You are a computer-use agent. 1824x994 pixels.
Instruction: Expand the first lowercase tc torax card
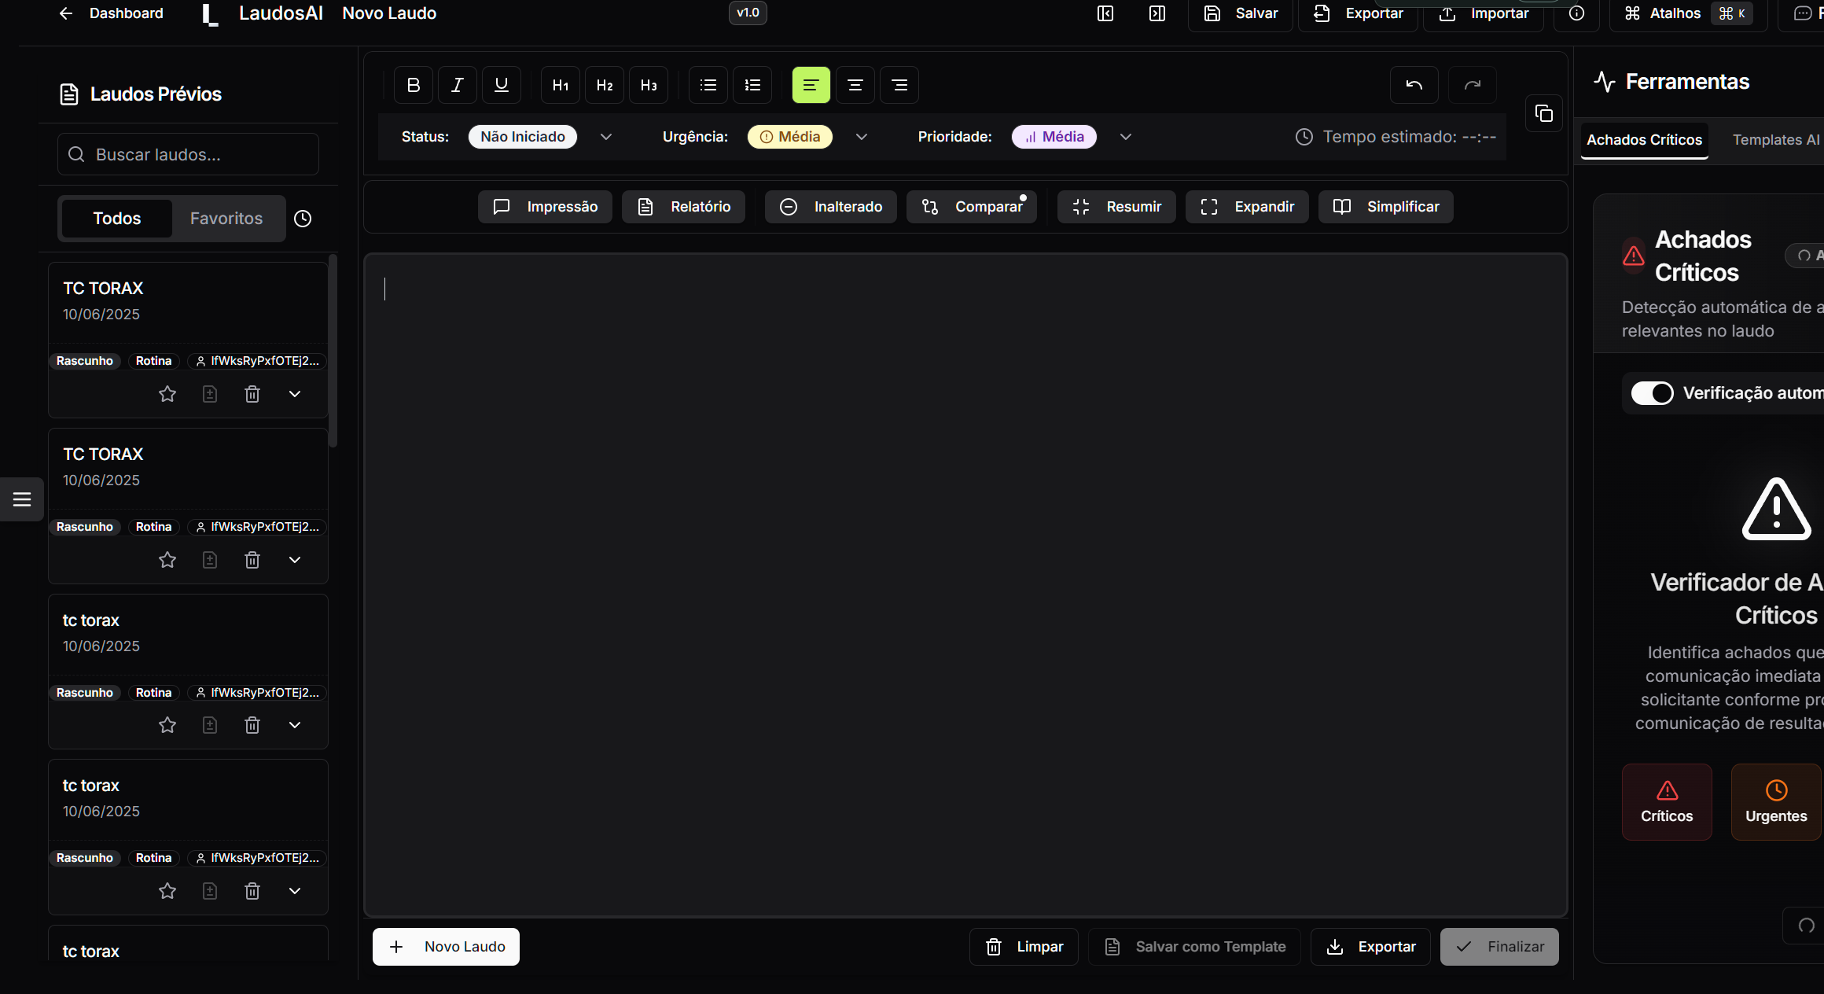point(295,725)
